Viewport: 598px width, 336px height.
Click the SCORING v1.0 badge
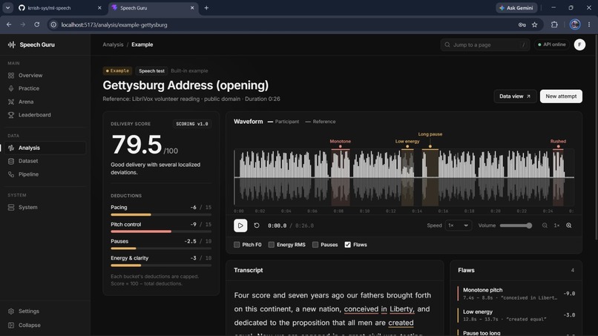click(x=192, y=124)
